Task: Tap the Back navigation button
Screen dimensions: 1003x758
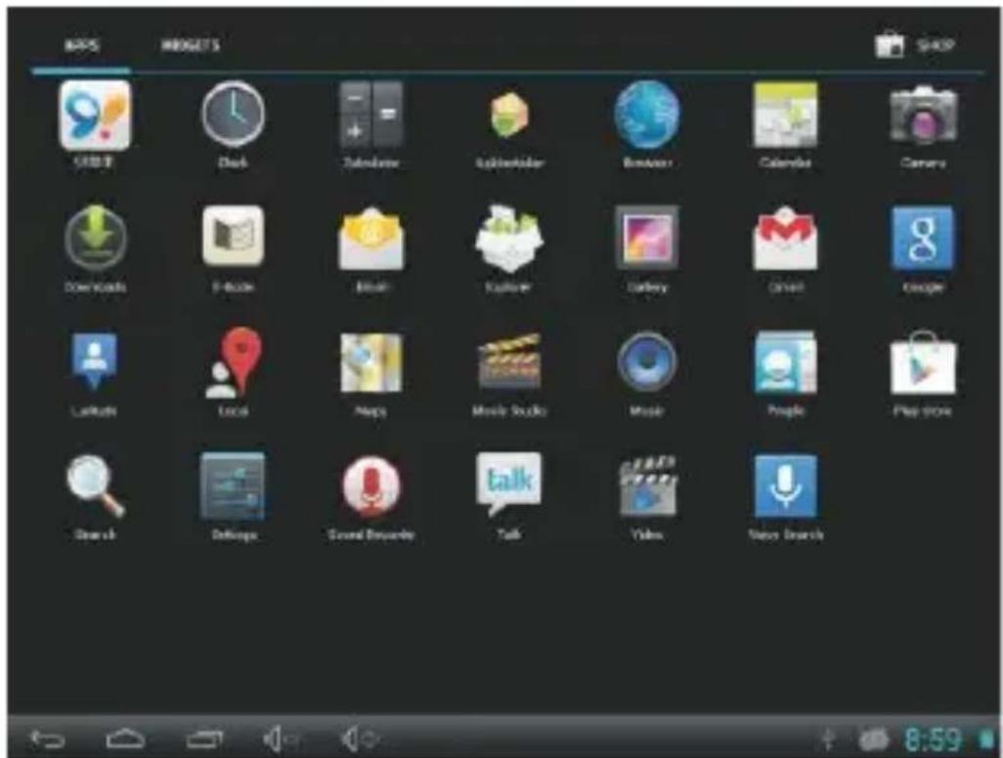Action: (48, 739)
